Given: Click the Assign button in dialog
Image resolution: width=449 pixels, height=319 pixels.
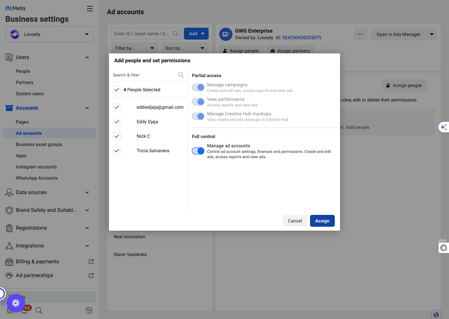Looking at the screenshot, I should [322, 221].
